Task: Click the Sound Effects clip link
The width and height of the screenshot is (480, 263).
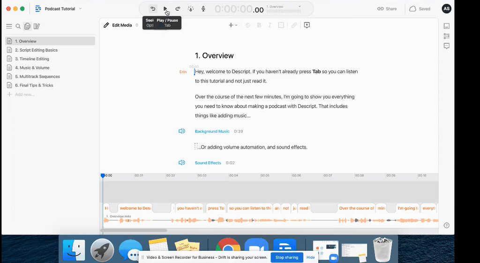Action: pyautogui.click(x=208, y=163)
